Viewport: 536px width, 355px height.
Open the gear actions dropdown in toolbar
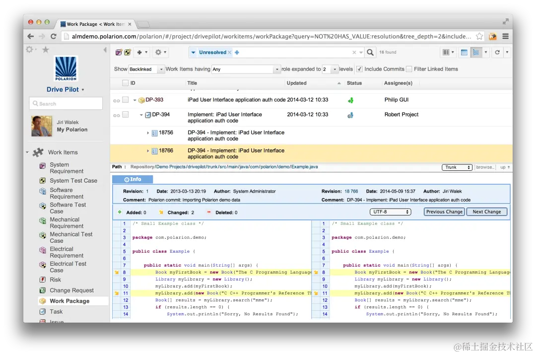161,52
